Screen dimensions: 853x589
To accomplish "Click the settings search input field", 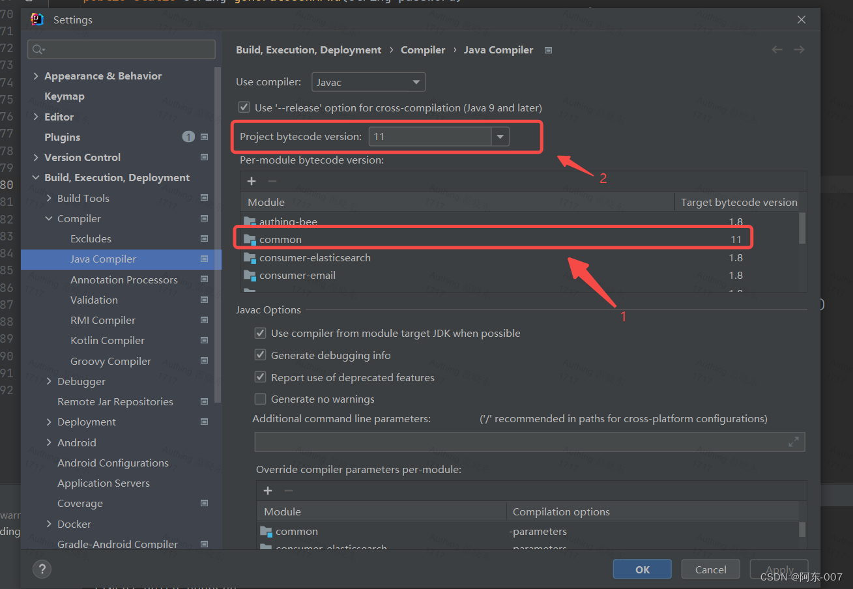I will point(121,50).
